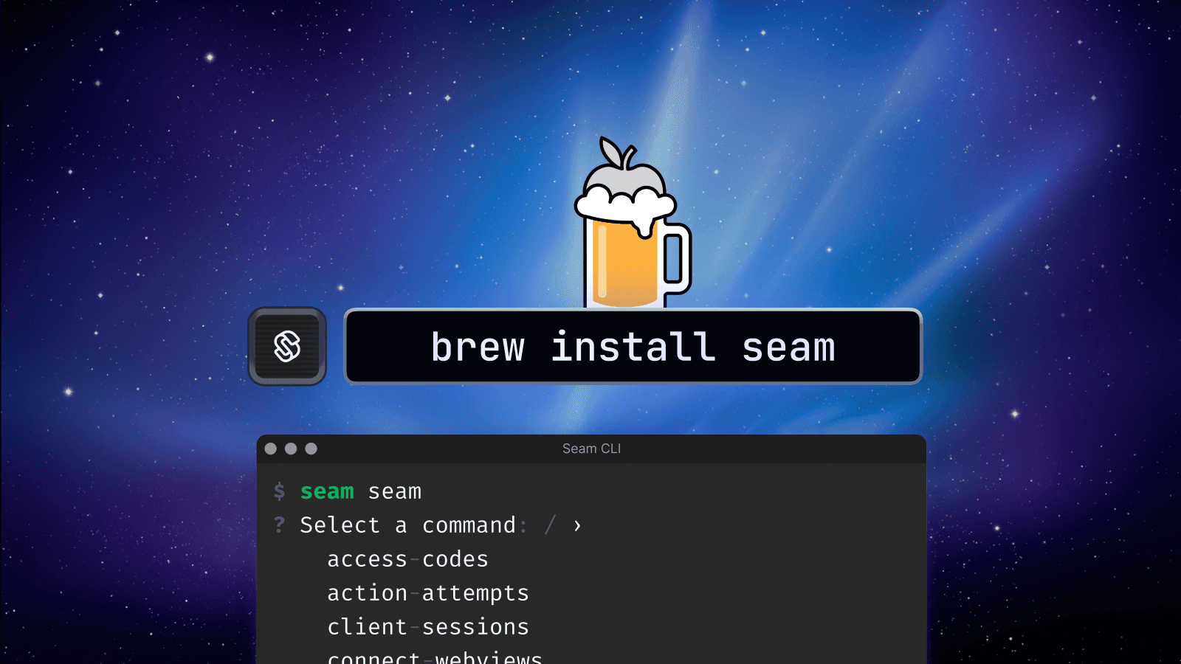Click the "brew install seam" command box

(x=633, y=347)
